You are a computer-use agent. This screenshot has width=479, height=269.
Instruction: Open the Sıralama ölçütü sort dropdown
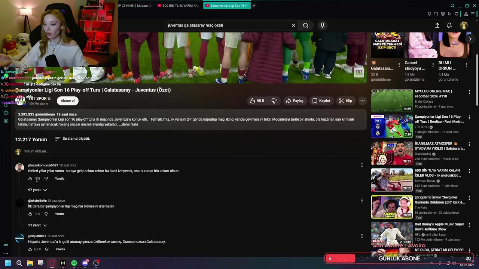72,139
